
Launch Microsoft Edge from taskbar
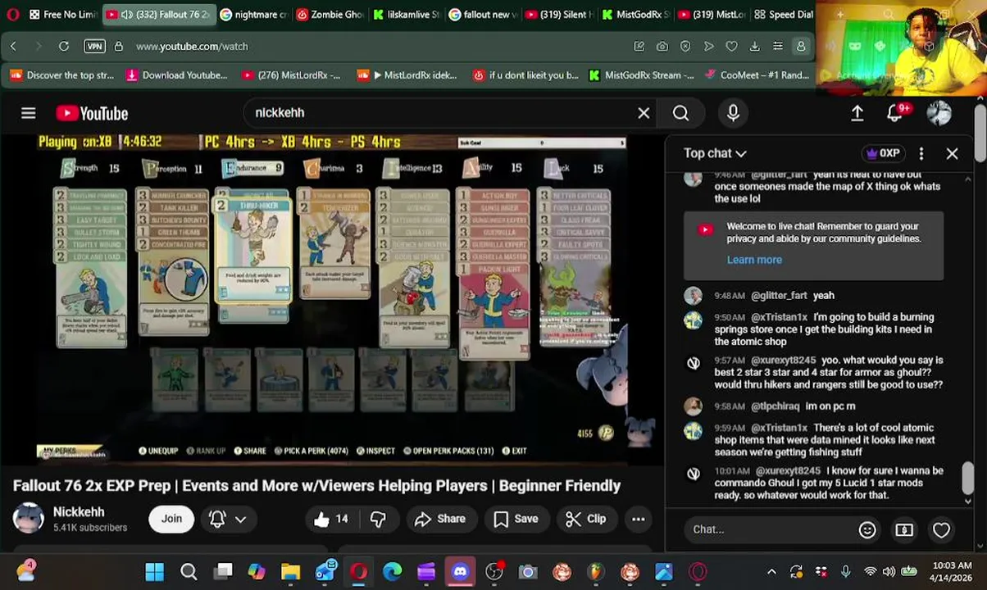[x=392, y=571]
